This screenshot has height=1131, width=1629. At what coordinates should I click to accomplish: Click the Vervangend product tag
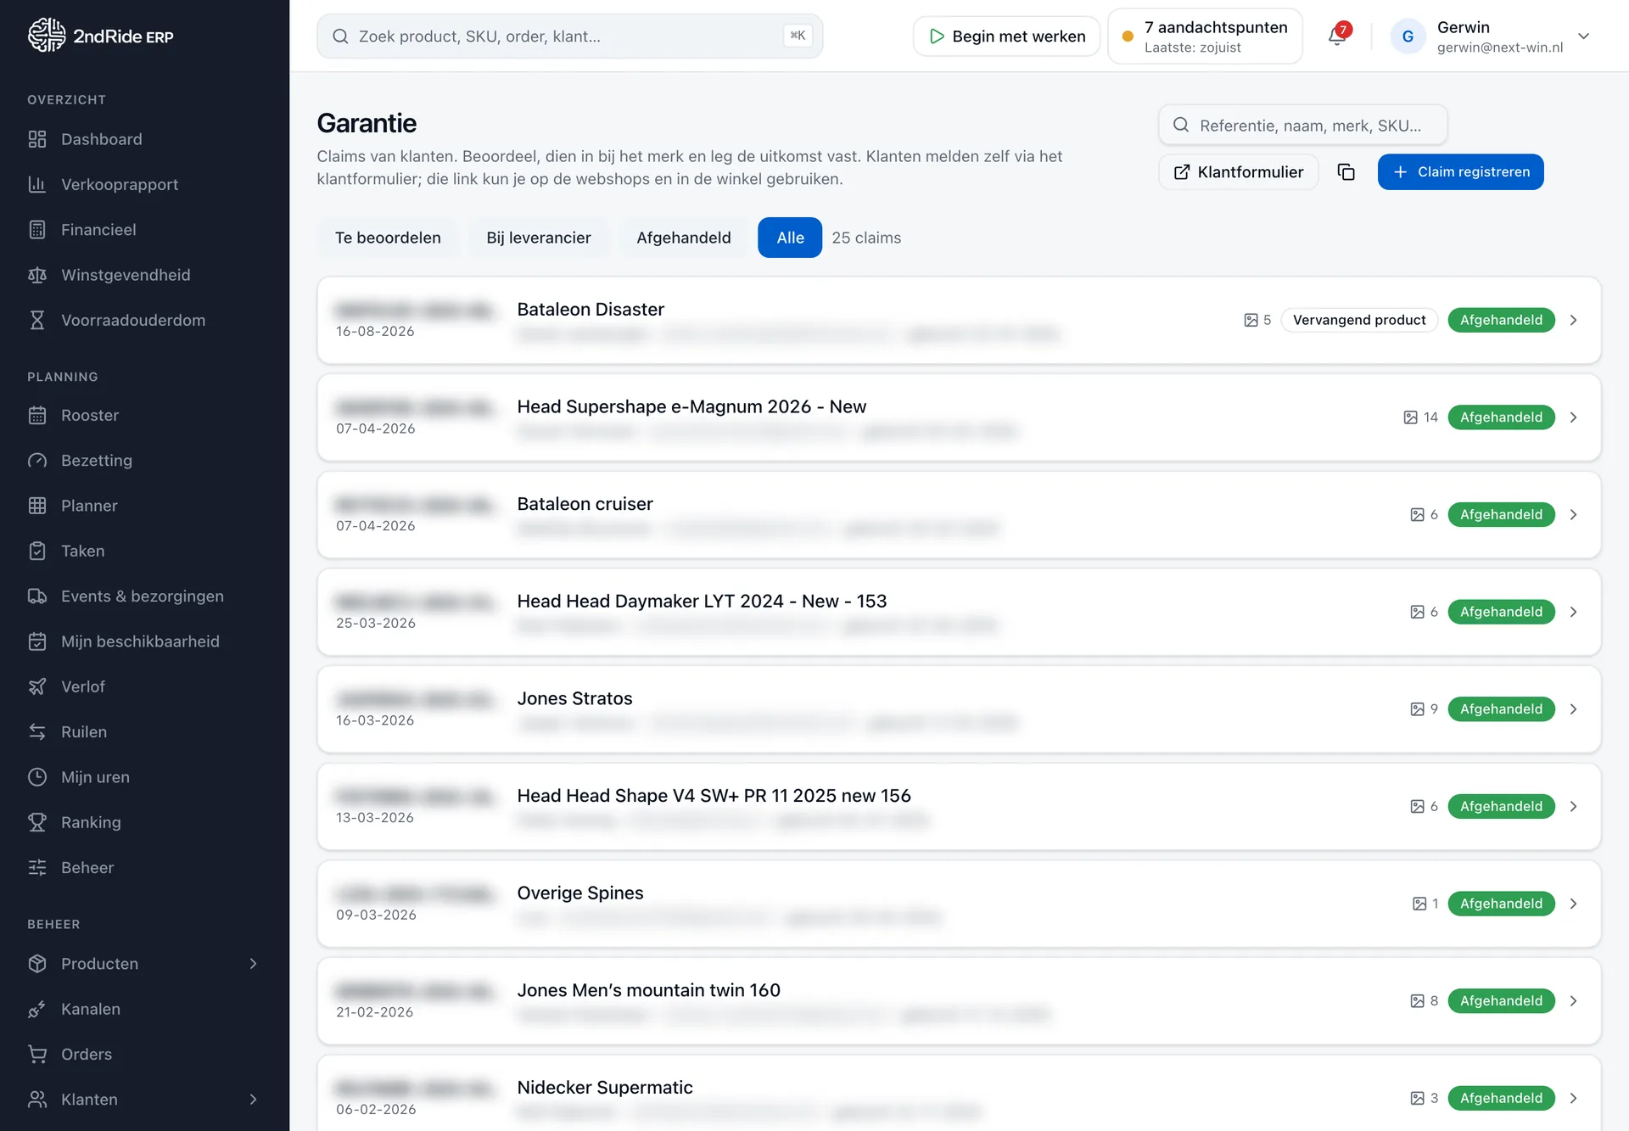(1359, 320)
